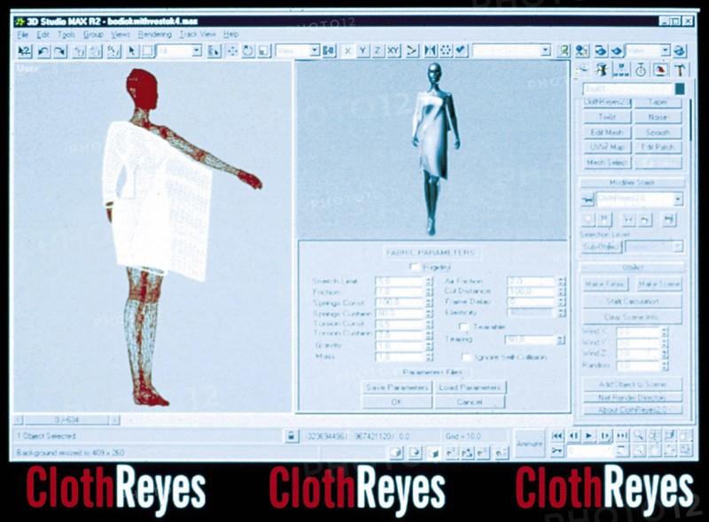Click the rectangular selection region icon

click(x=147, y=51)
